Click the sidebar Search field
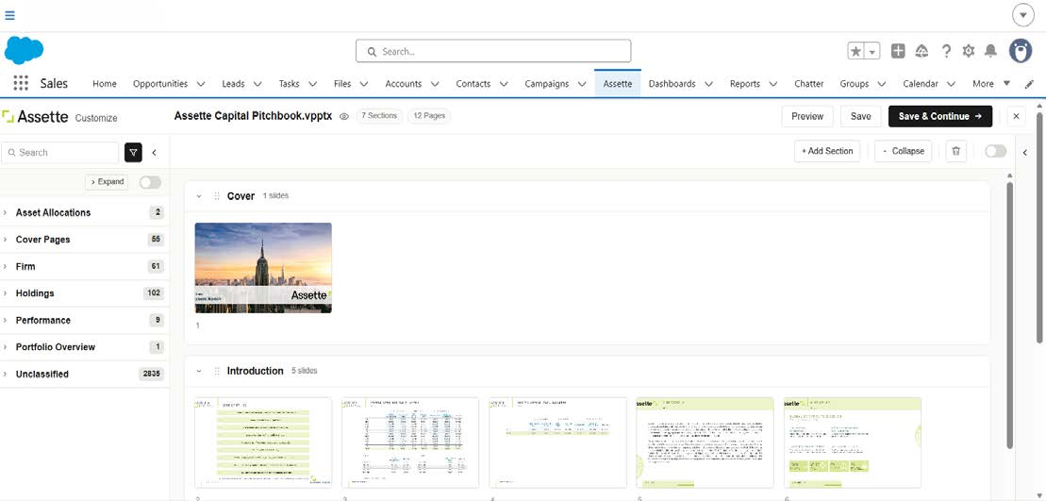The width and height of the screenshot is (1046, 501). (60, 153)
